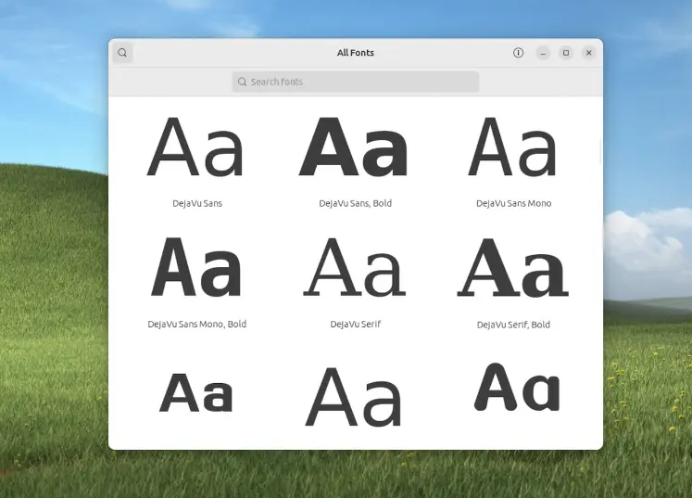
Task: Open the About info icon
Action: click(518, 53)
